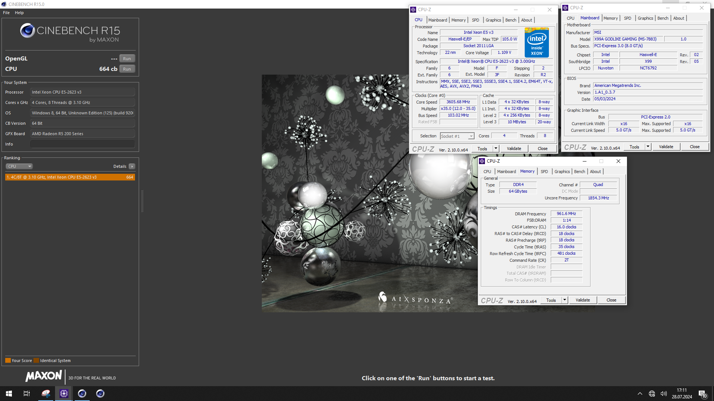This screenshot has height=401, width=714.
Task: Open Bench tab in Memory window
Action: [x=580, y=172]
